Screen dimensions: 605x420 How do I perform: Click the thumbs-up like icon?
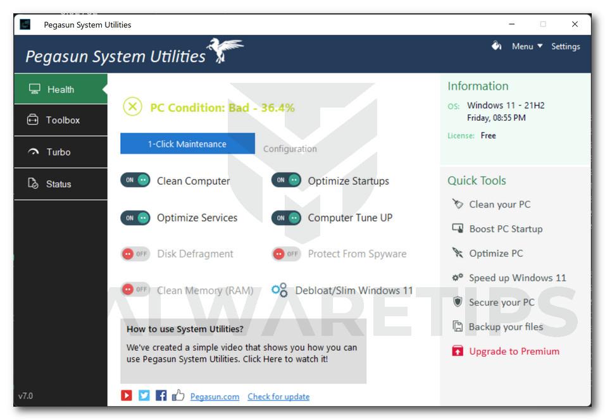[x=178, y=395]
